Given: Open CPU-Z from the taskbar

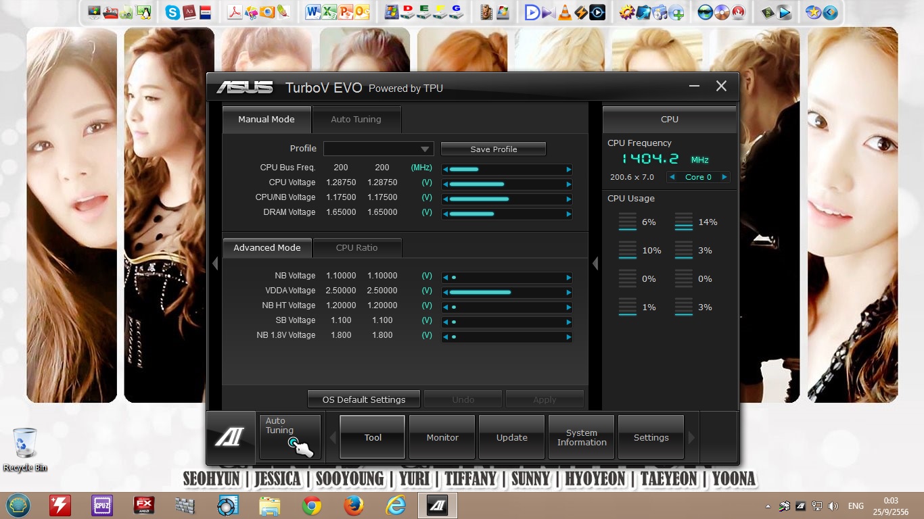Looking at the screenshot, I should (101, 505).
